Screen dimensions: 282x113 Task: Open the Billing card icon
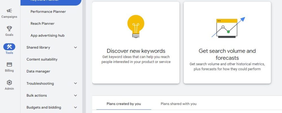click(x=9, y=65)
